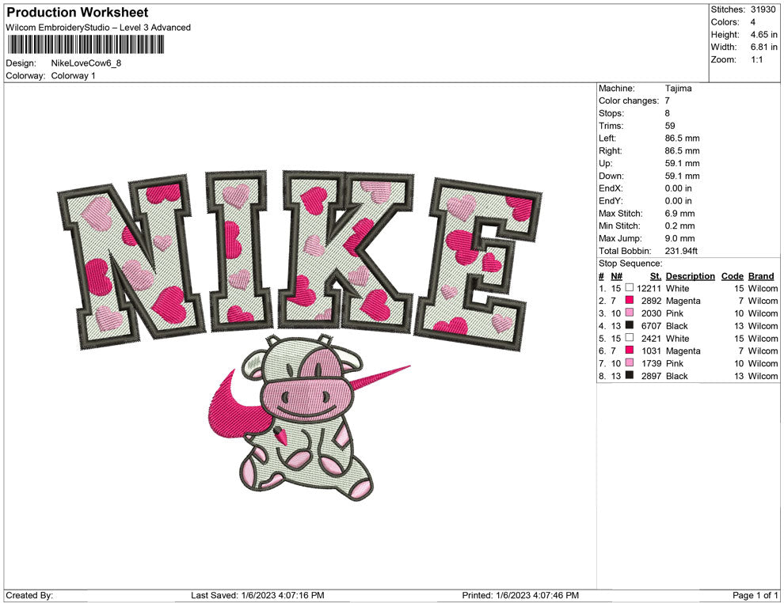Click the Brand column header
Viewport: 784px width, 603px height.
(760, 275)
